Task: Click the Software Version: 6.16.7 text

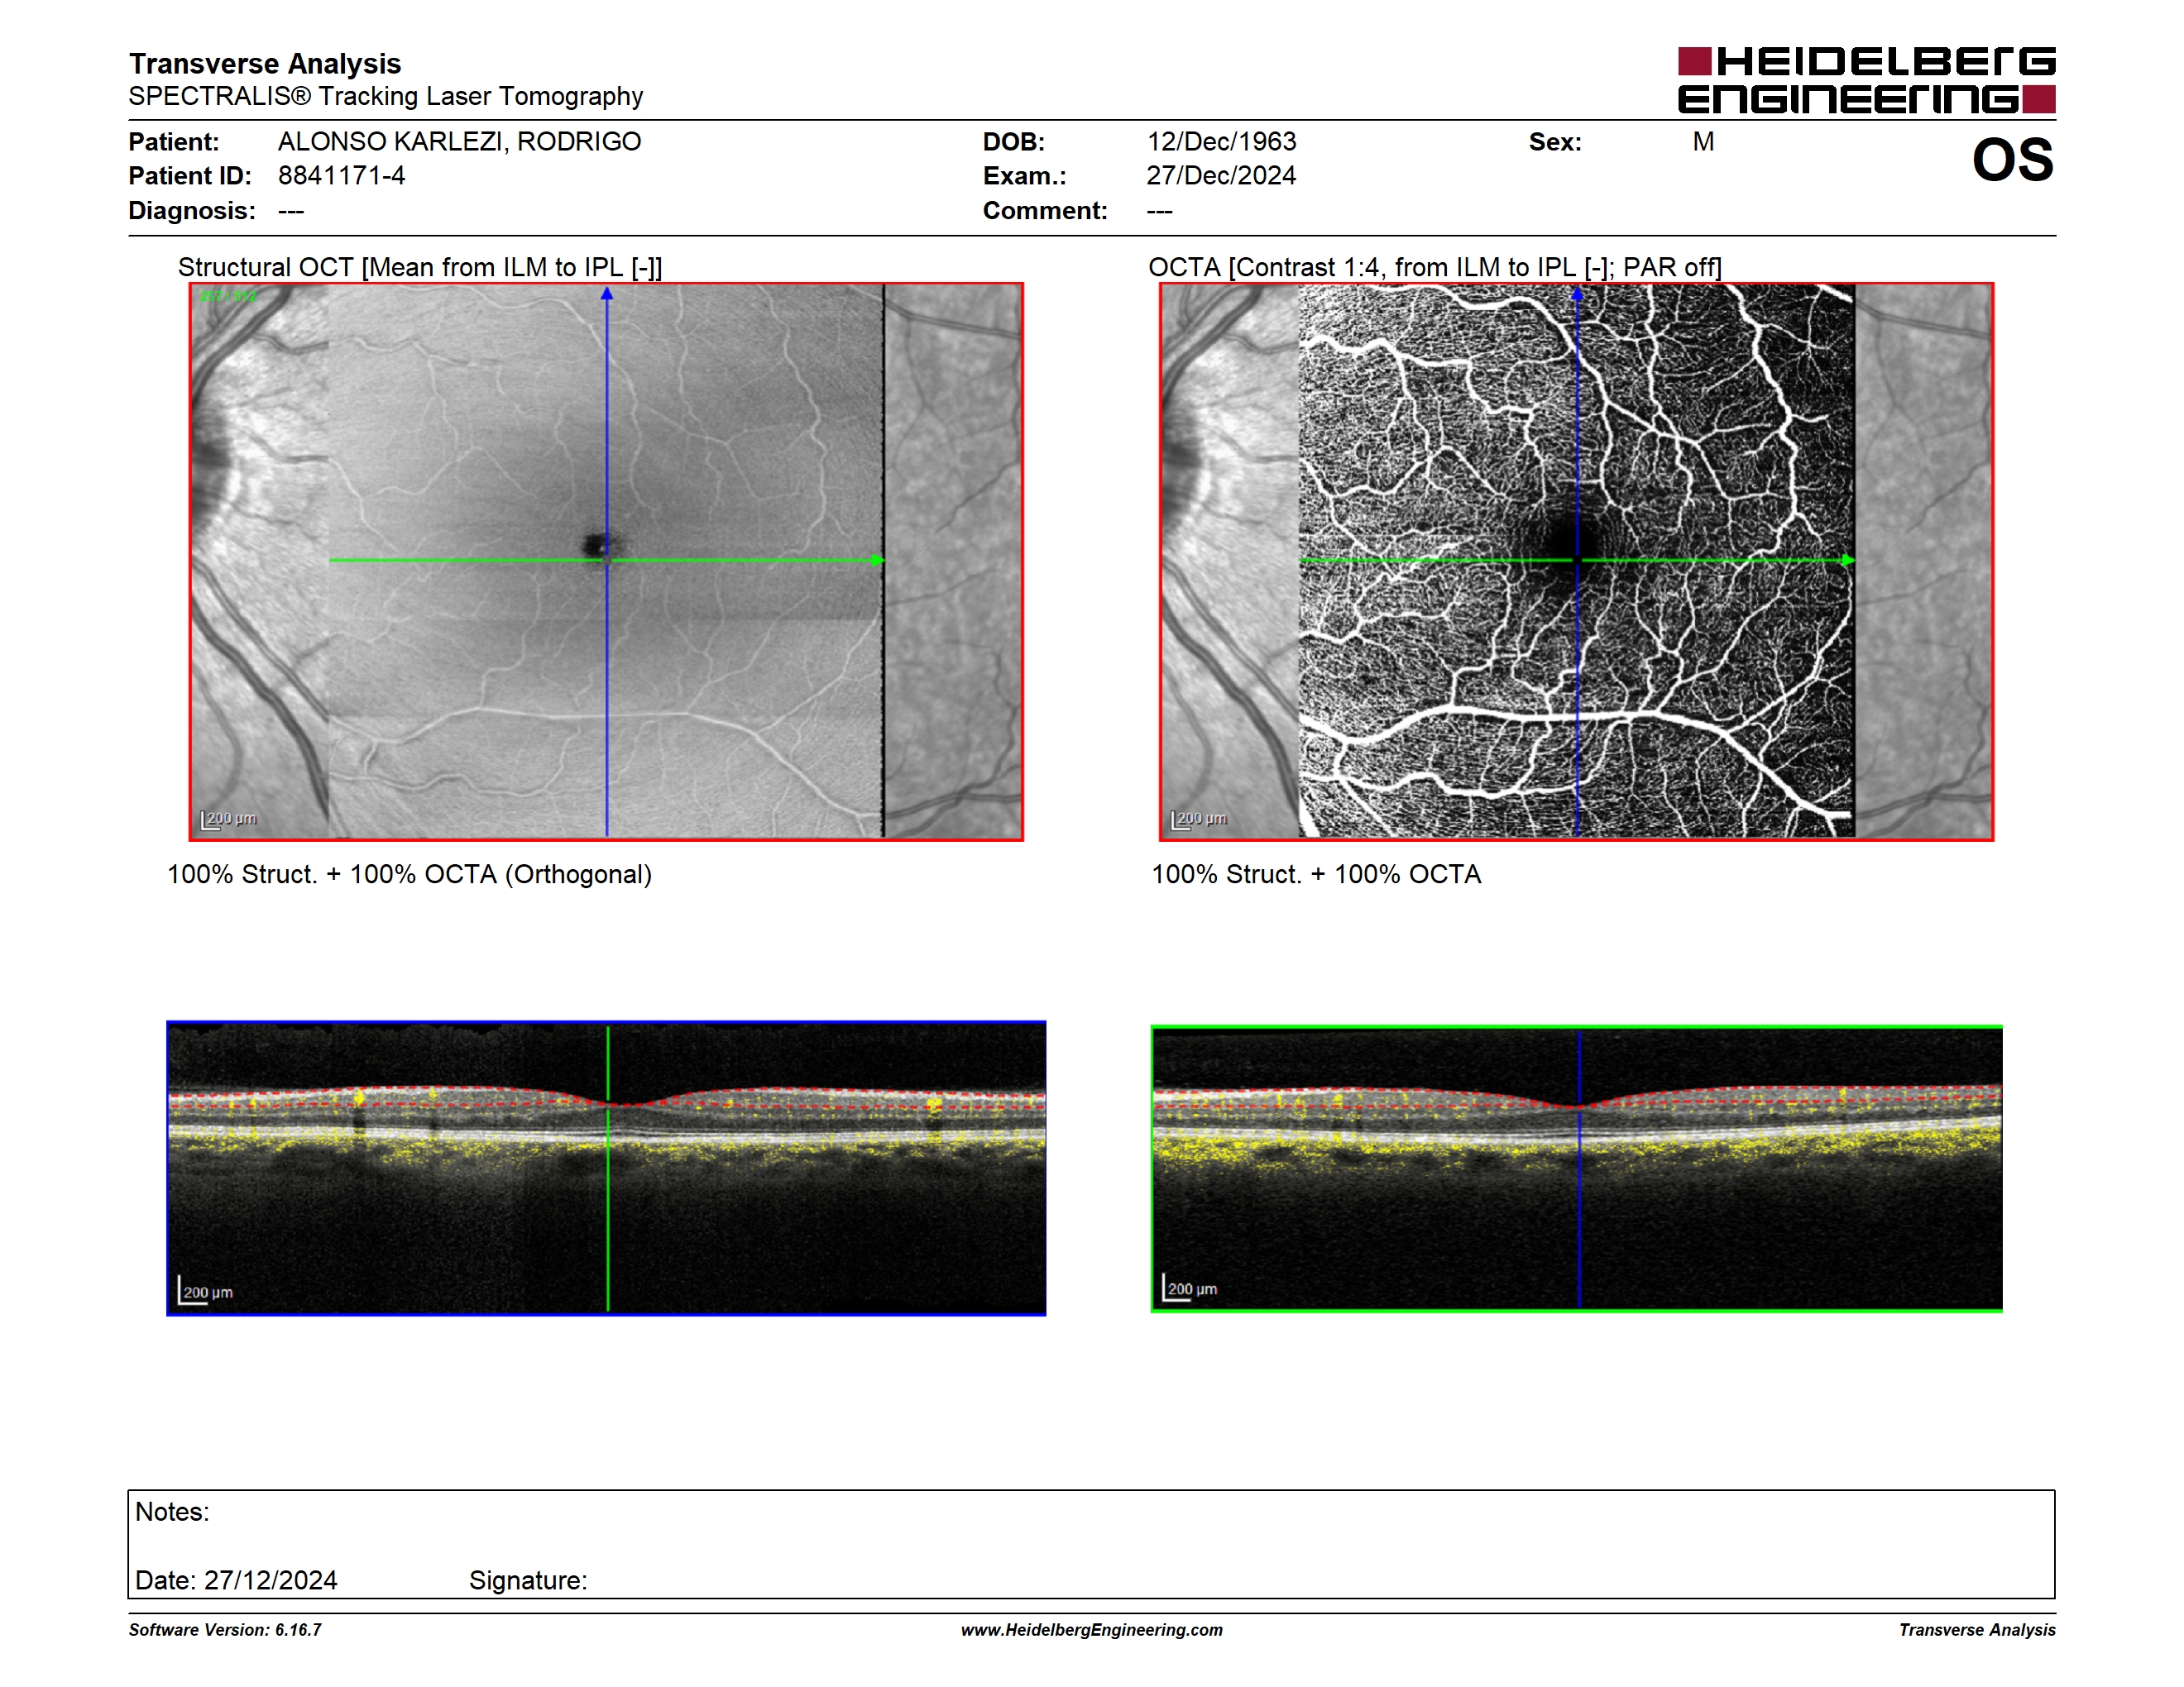Action: pos(225,1629)
